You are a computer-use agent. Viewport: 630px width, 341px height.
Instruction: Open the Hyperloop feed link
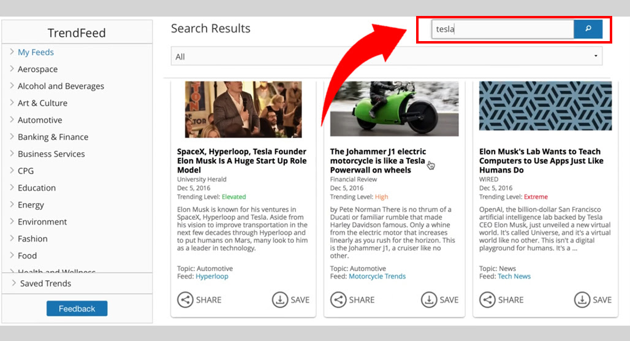[212, 276]
